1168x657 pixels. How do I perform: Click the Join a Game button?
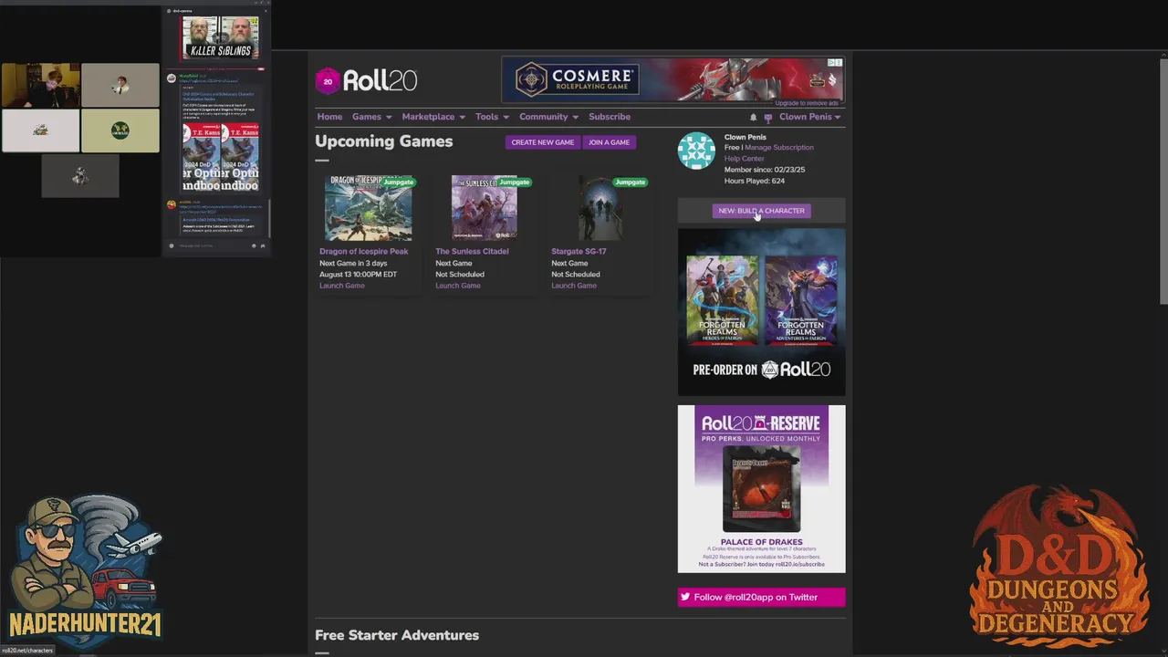tap(609, 142)
